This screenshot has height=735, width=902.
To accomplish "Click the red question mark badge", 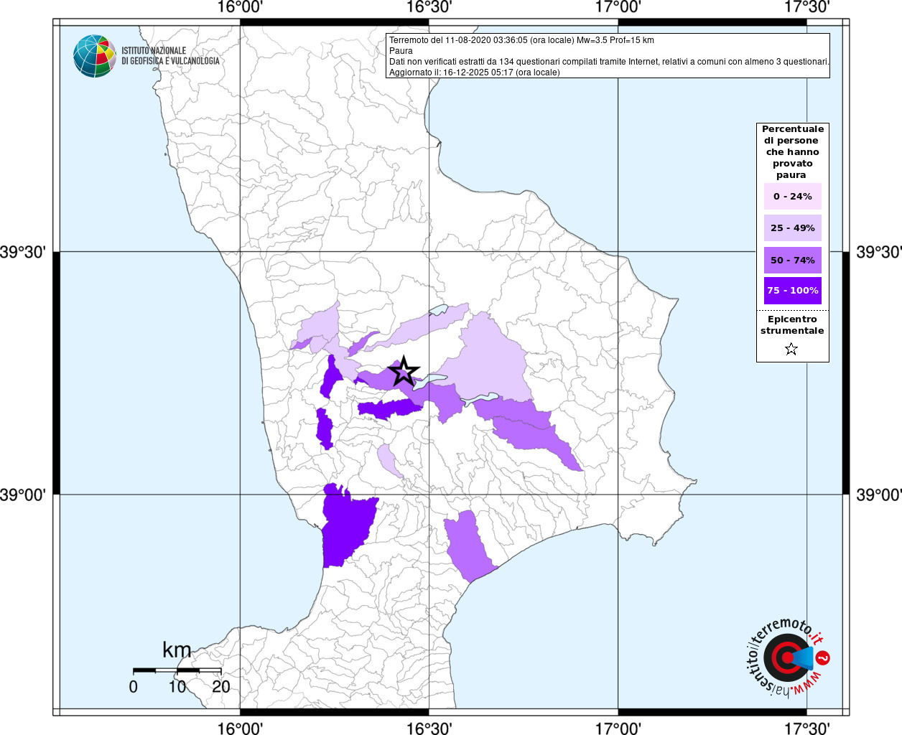I will [824, 657].
